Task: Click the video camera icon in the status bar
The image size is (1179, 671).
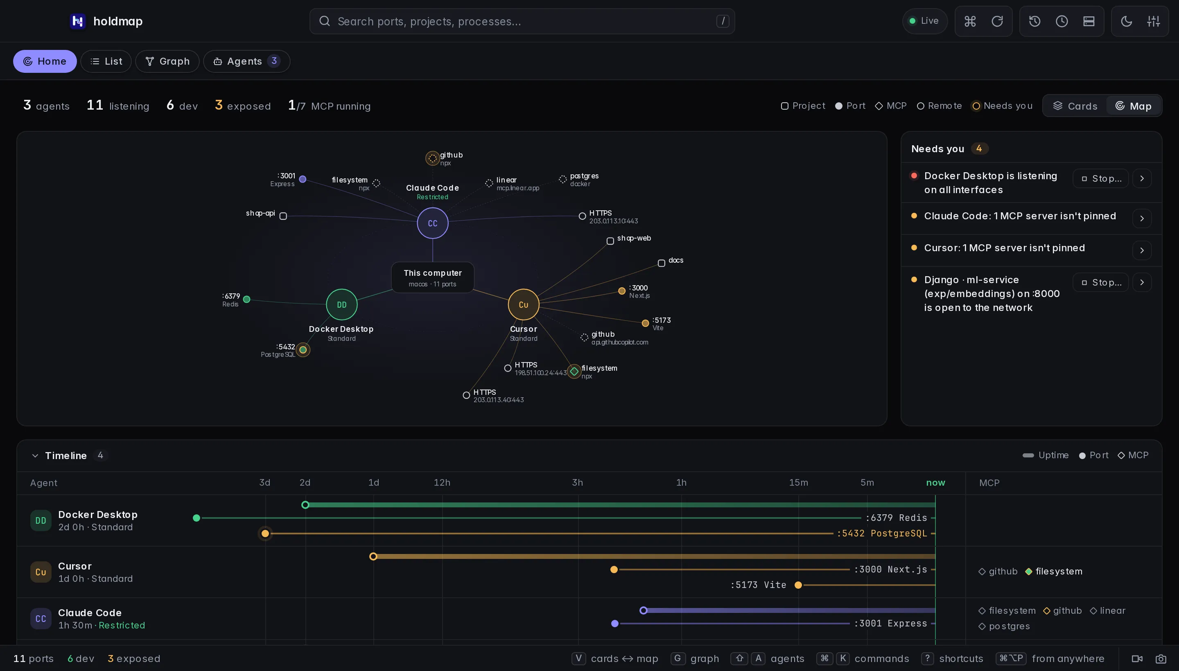Action: tap(1137, 659)
